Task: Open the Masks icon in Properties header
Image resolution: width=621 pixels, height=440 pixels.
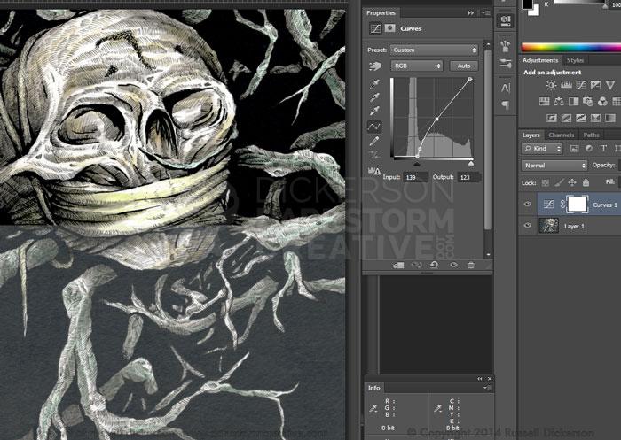Action: [x=390, y=28]
